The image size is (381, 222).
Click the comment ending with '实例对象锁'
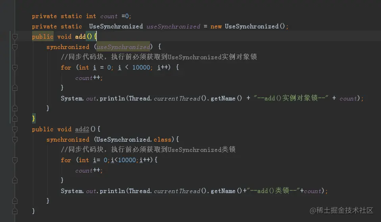(x=159, y=57)
